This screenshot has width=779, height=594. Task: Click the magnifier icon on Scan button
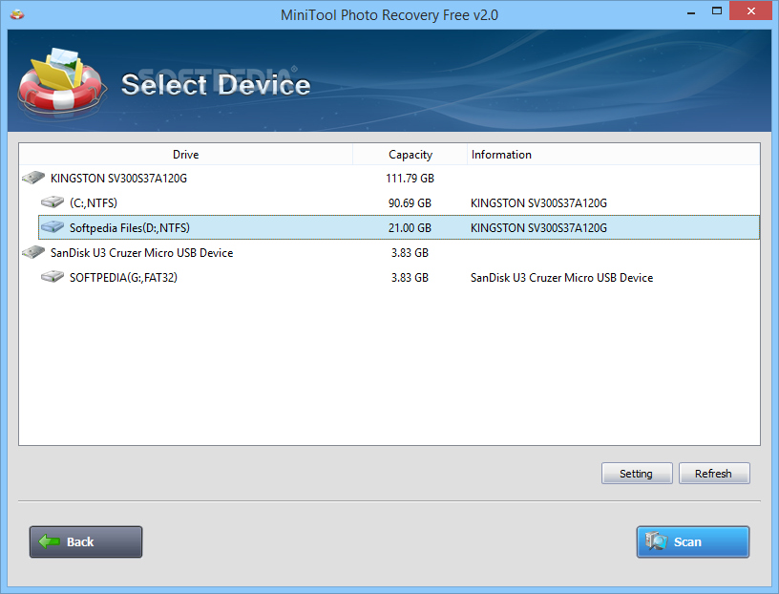tap(656, 541)
